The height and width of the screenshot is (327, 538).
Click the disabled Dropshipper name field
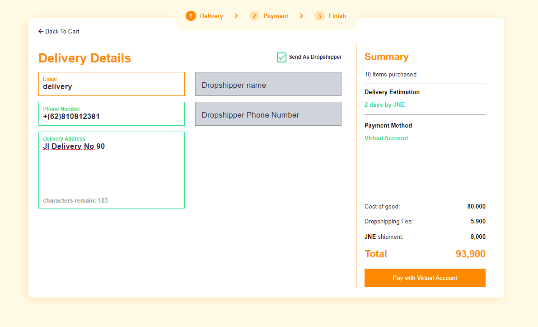click(x=268, y=84)
